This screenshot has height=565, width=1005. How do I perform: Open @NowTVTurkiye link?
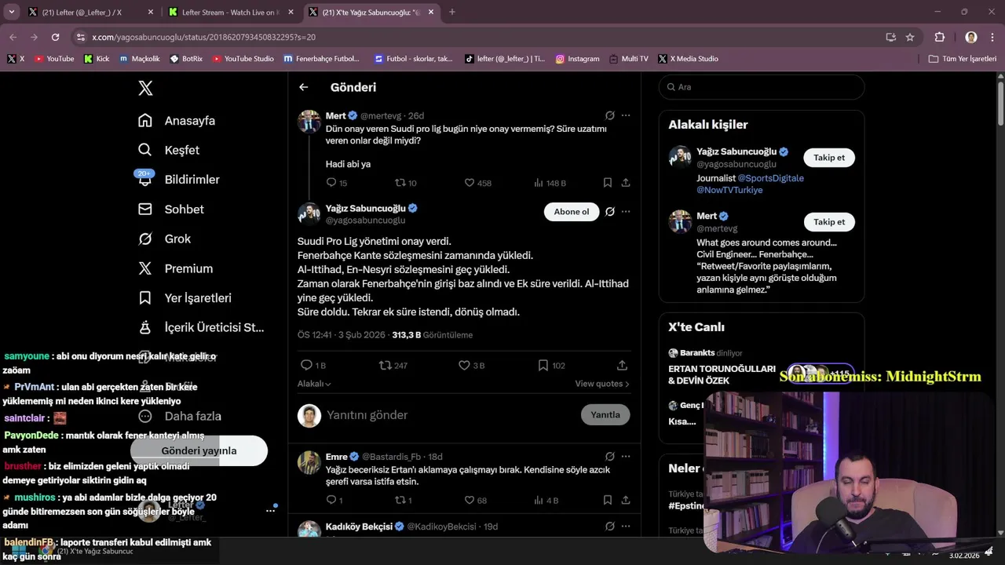coord(729,190)
